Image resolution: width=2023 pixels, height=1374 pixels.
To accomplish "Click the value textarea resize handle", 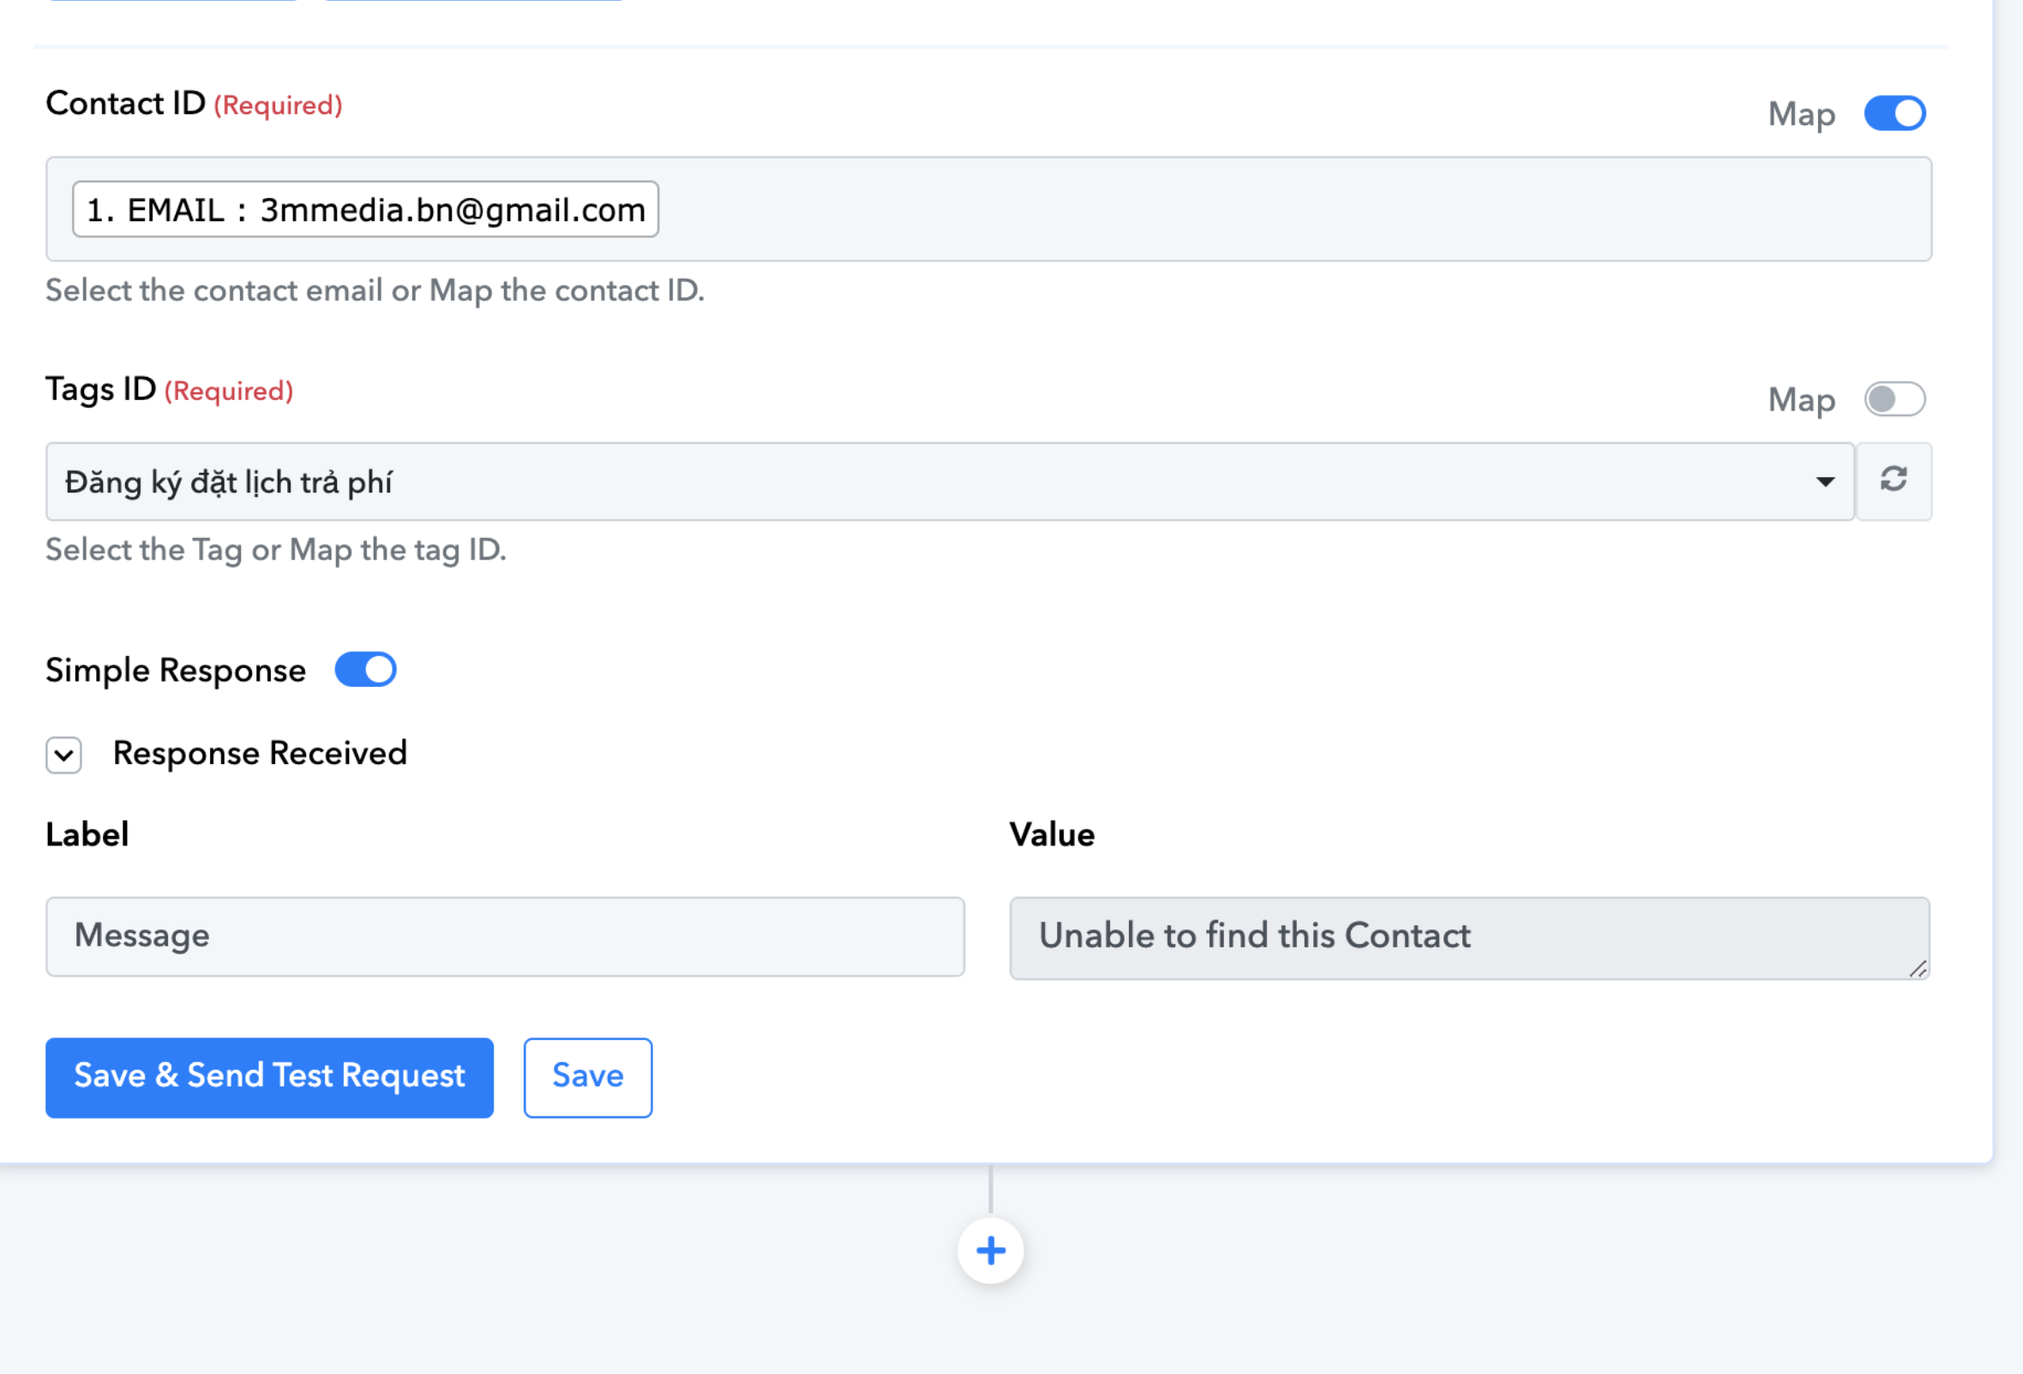I will pyautogui.click(x=1918, y=968).
